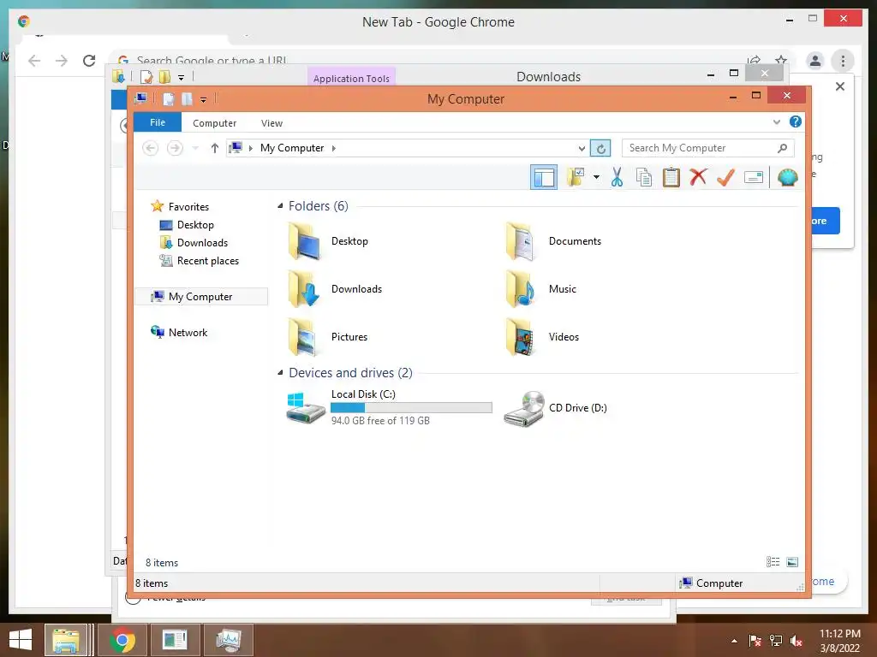Open the folder options dropdown arrow
This screenshot has width=877, height=657.
click(596, 177)
